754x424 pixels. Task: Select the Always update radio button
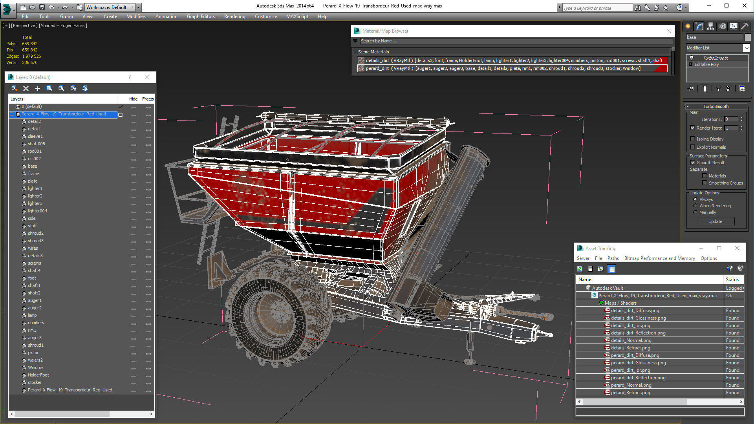pos(695,199)
